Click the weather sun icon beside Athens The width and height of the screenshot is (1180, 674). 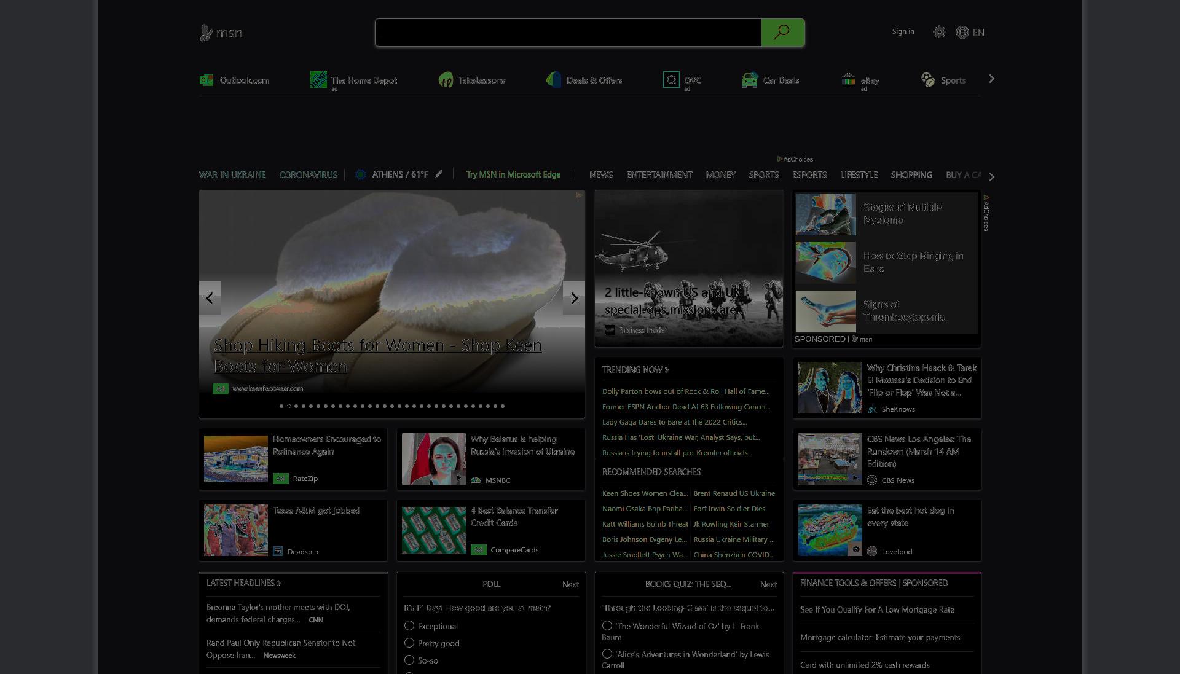(x=361, y=174)
